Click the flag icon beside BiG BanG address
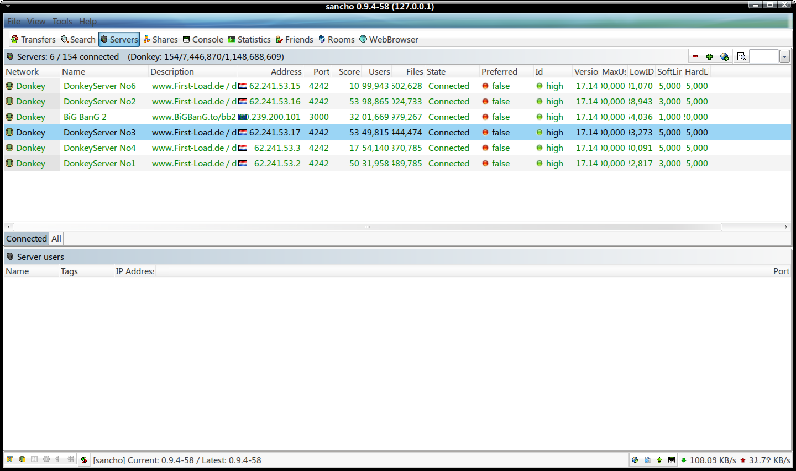The width and height of the screenshot is (796, 471). click(x=243, y=117)
